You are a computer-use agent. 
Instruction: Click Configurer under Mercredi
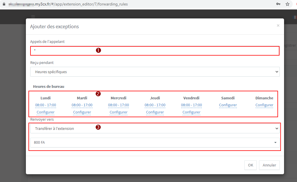point(118,112)
